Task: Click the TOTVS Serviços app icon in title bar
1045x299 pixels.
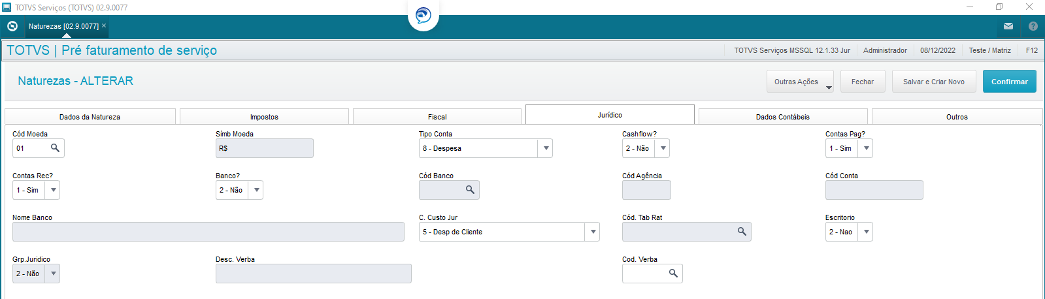Action: tap(7, 7)
